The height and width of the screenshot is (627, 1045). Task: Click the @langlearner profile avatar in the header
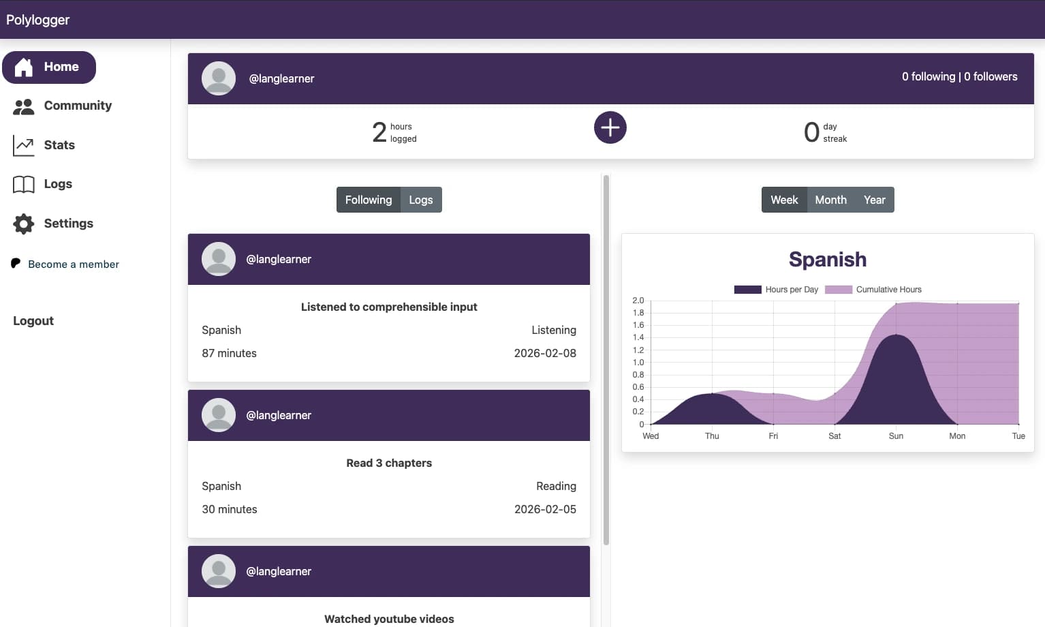218,78
